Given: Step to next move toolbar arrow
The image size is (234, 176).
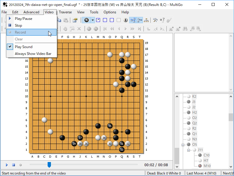Looking at the screenshot, I should click(126, 29).
